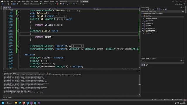Screen dimensions: 187x105
Task: Click the red Hot Reload flame icon
Action: click(x=58, y=4)
